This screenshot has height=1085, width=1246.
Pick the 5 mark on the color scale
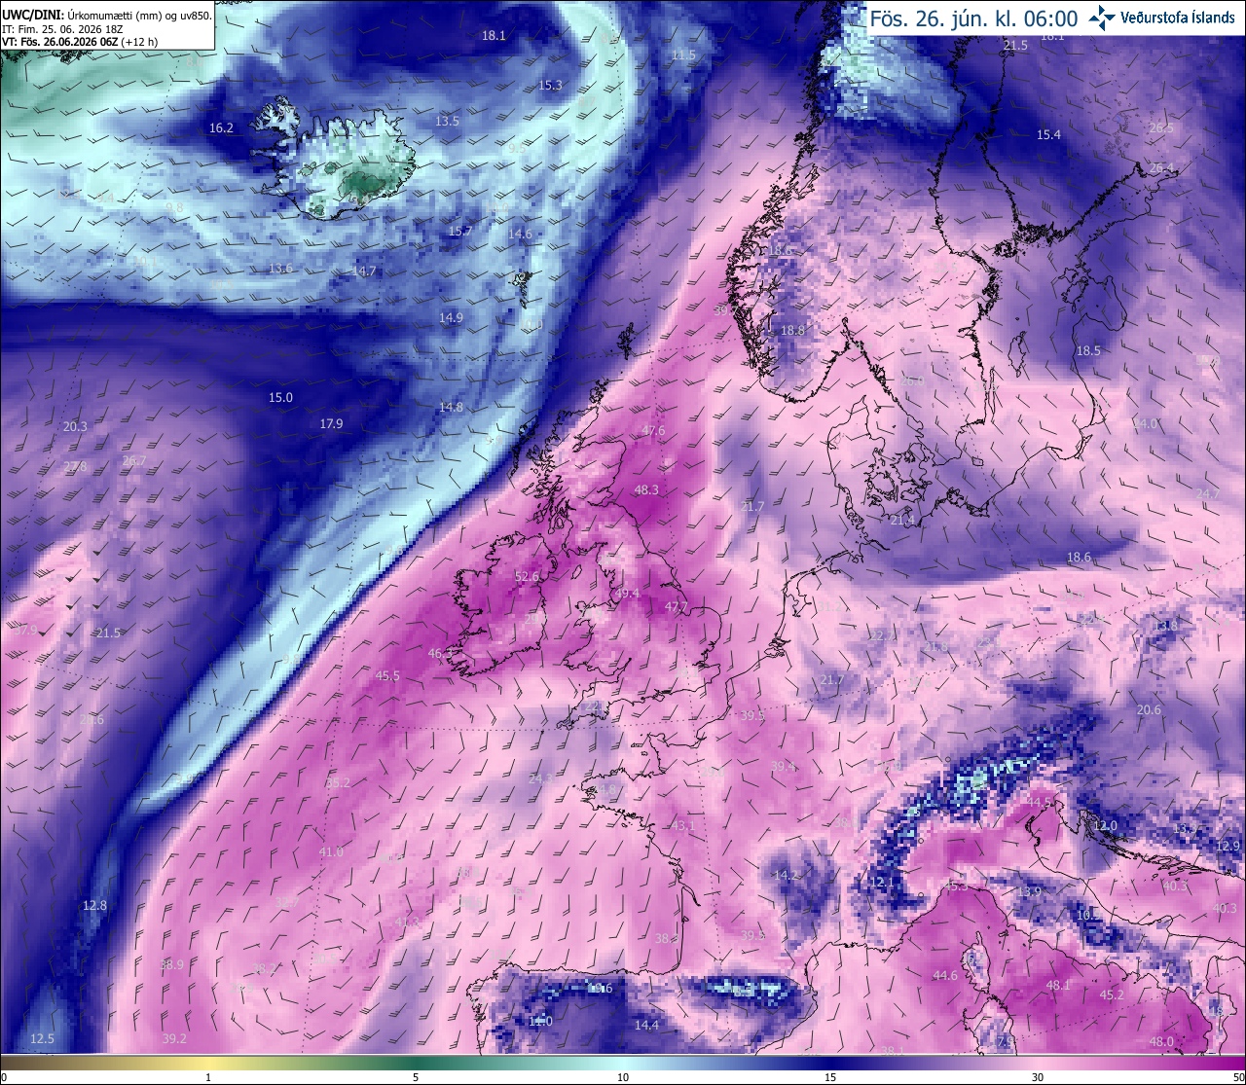pyautogui.click(x=416, y=1077)
